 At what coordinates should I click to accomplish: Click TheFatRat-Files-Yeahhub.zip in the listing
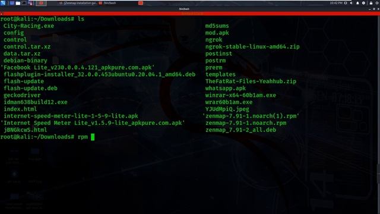click(x=251, y=81)
